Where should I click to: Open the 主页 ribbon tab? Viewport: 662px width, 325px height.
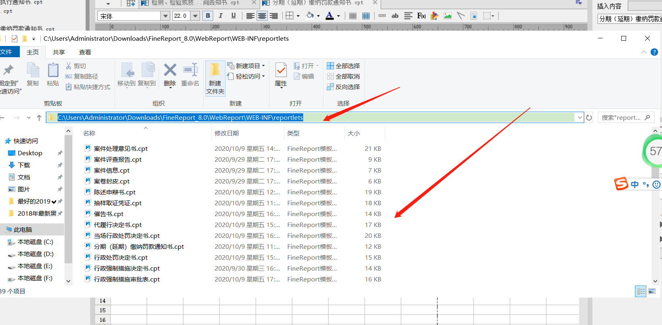(x=33, y=52)
